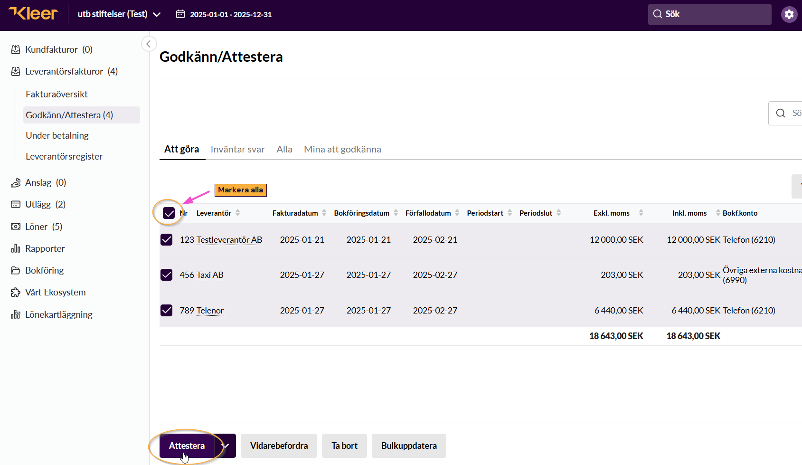Click the Attestera button

[x=187, y=446]
